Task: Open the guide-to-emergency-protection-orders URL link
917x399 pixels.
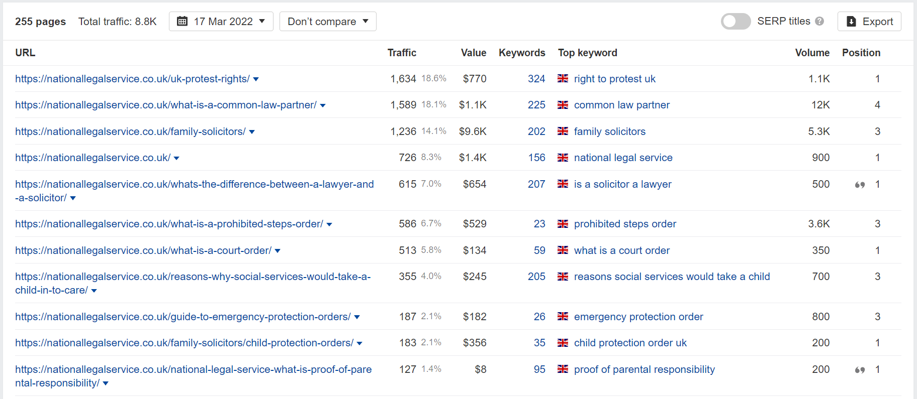Action: click(x=183, y=317)
